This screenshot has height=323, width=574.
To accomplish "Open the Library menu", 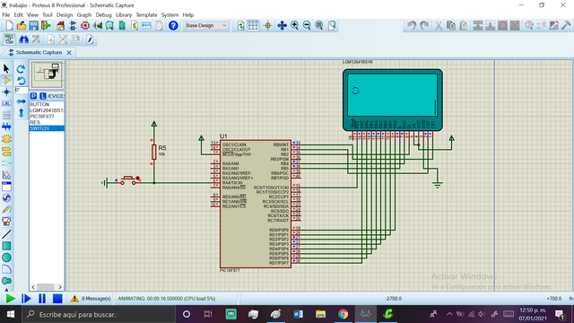I will 124,15.
